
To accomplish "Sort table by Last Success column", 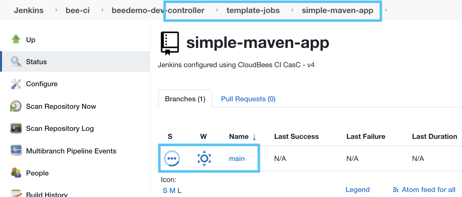I will pos(296,137).
